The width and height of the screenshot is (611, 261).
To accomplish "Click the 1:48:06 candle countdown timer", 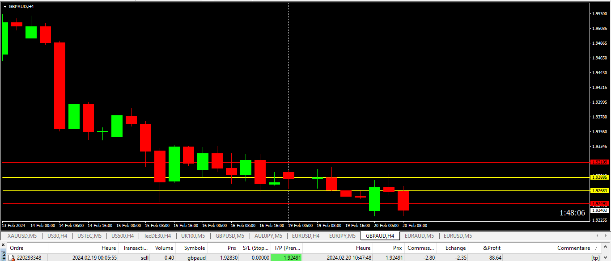I will pos(572,213).
